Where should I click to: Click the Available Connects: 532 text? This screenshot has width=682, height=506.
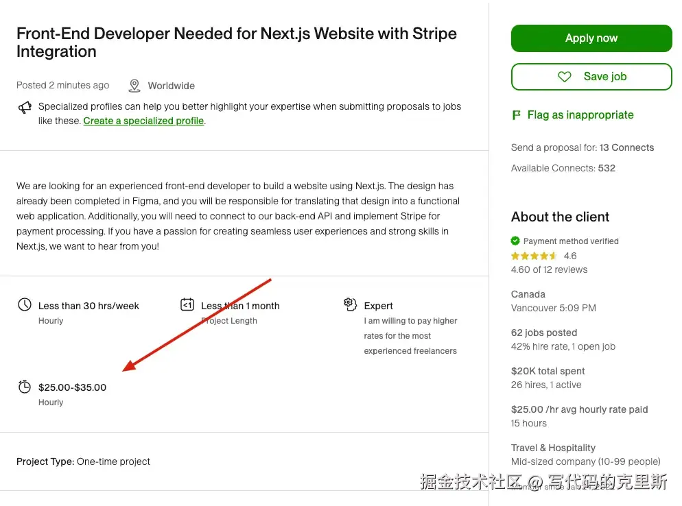563,168
